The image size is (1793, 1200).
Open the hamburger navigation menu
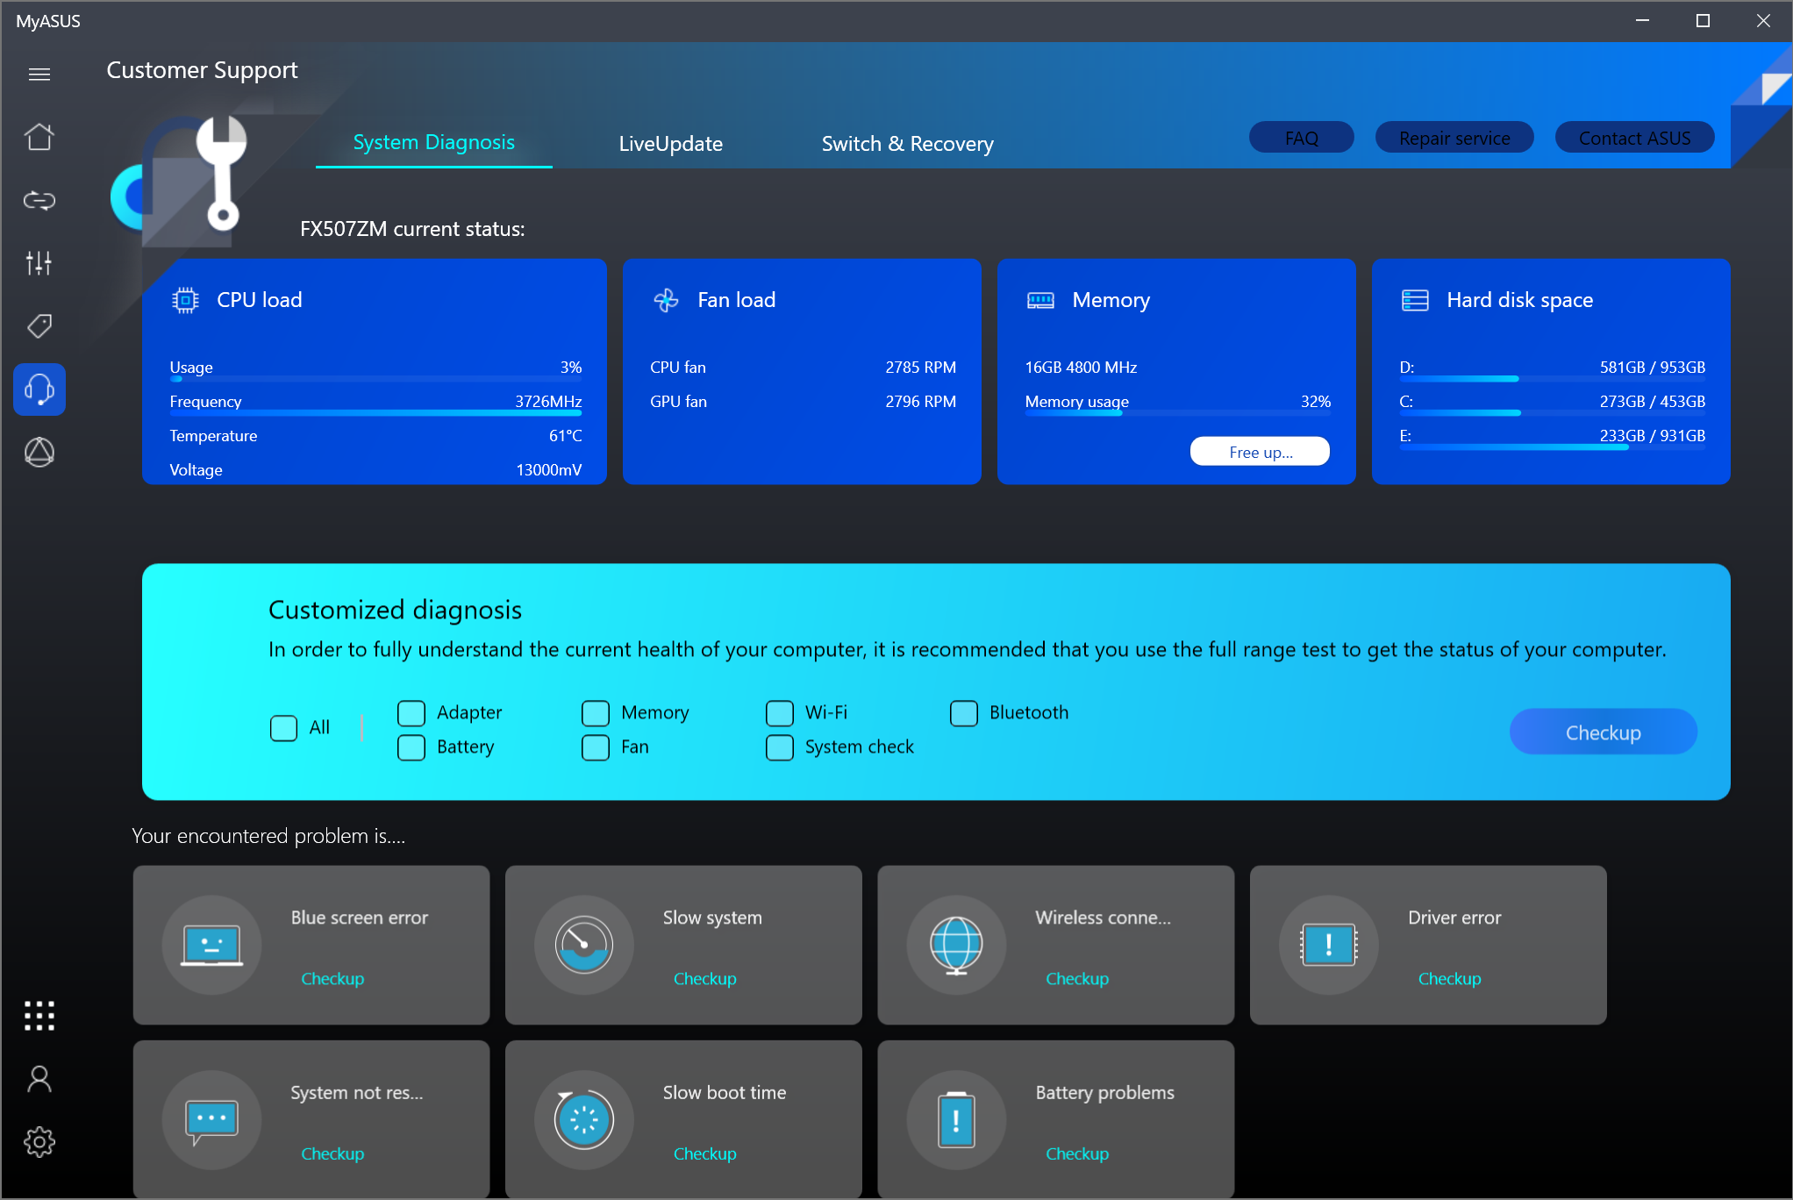click(39, 75)
